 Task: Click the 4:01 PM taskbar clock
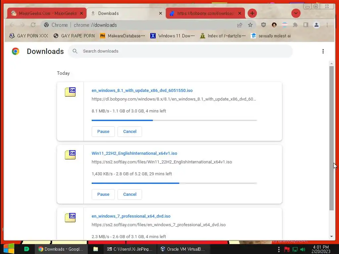coord(321,249)
